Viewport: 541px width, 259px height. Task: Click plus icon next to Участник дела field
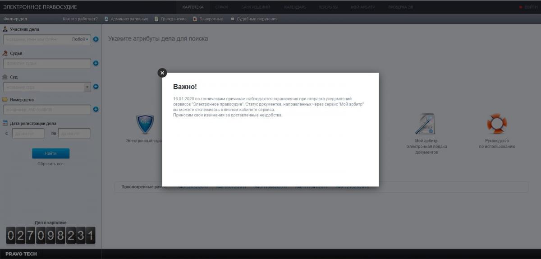[96, 39]
